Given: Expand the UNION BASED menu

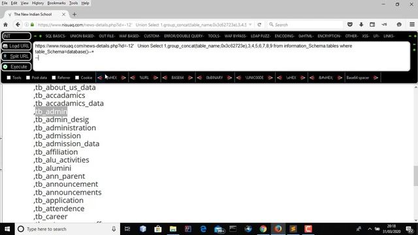Looking at the screenshot, I should tap(82, 36).
